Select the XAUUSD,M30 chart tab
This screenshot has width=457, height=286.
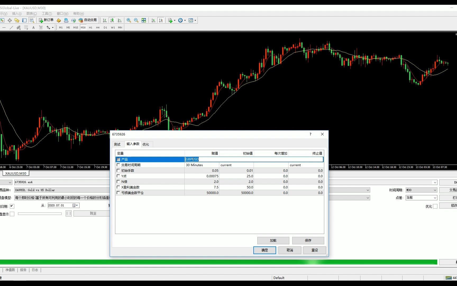[16, 173]
